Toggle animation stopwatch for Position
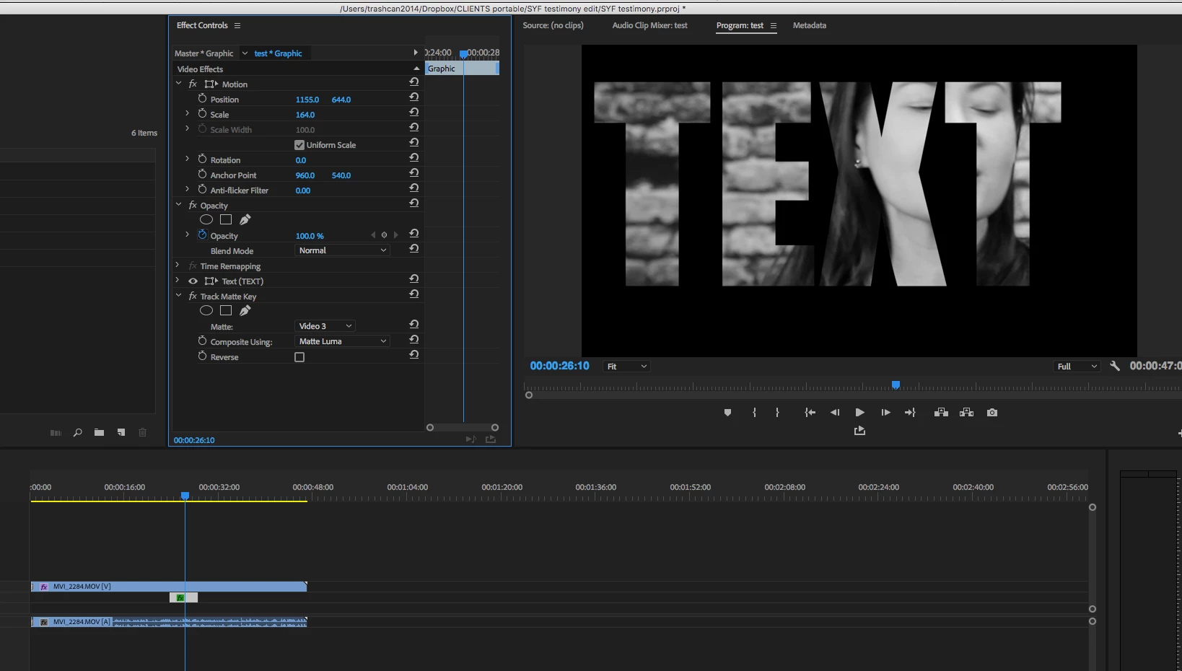This screenshot has height=671, width=1182. tap(202, 99)
